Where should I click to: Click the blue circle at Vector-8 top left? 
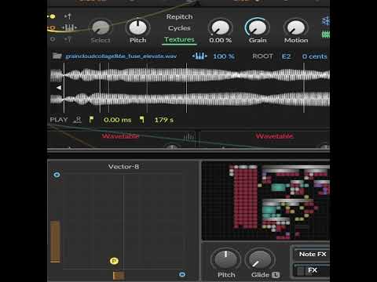[x=57, y=175]
